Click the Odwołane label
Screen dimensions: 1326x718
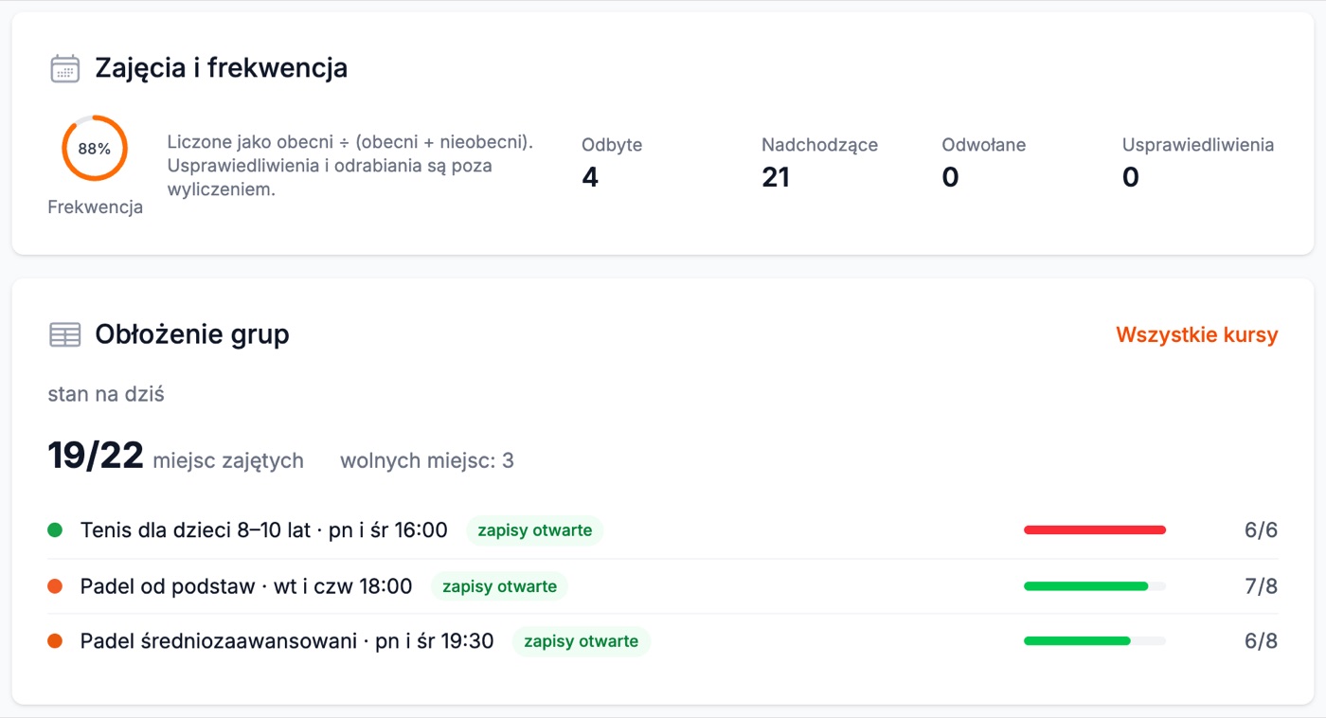(x=984, y=145)
